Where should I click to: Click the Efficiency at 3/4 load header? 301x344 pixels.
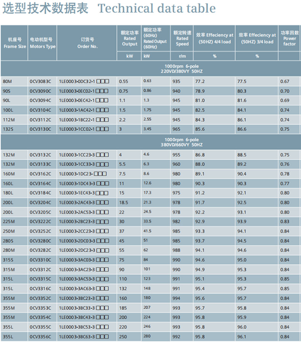[257, 38]
